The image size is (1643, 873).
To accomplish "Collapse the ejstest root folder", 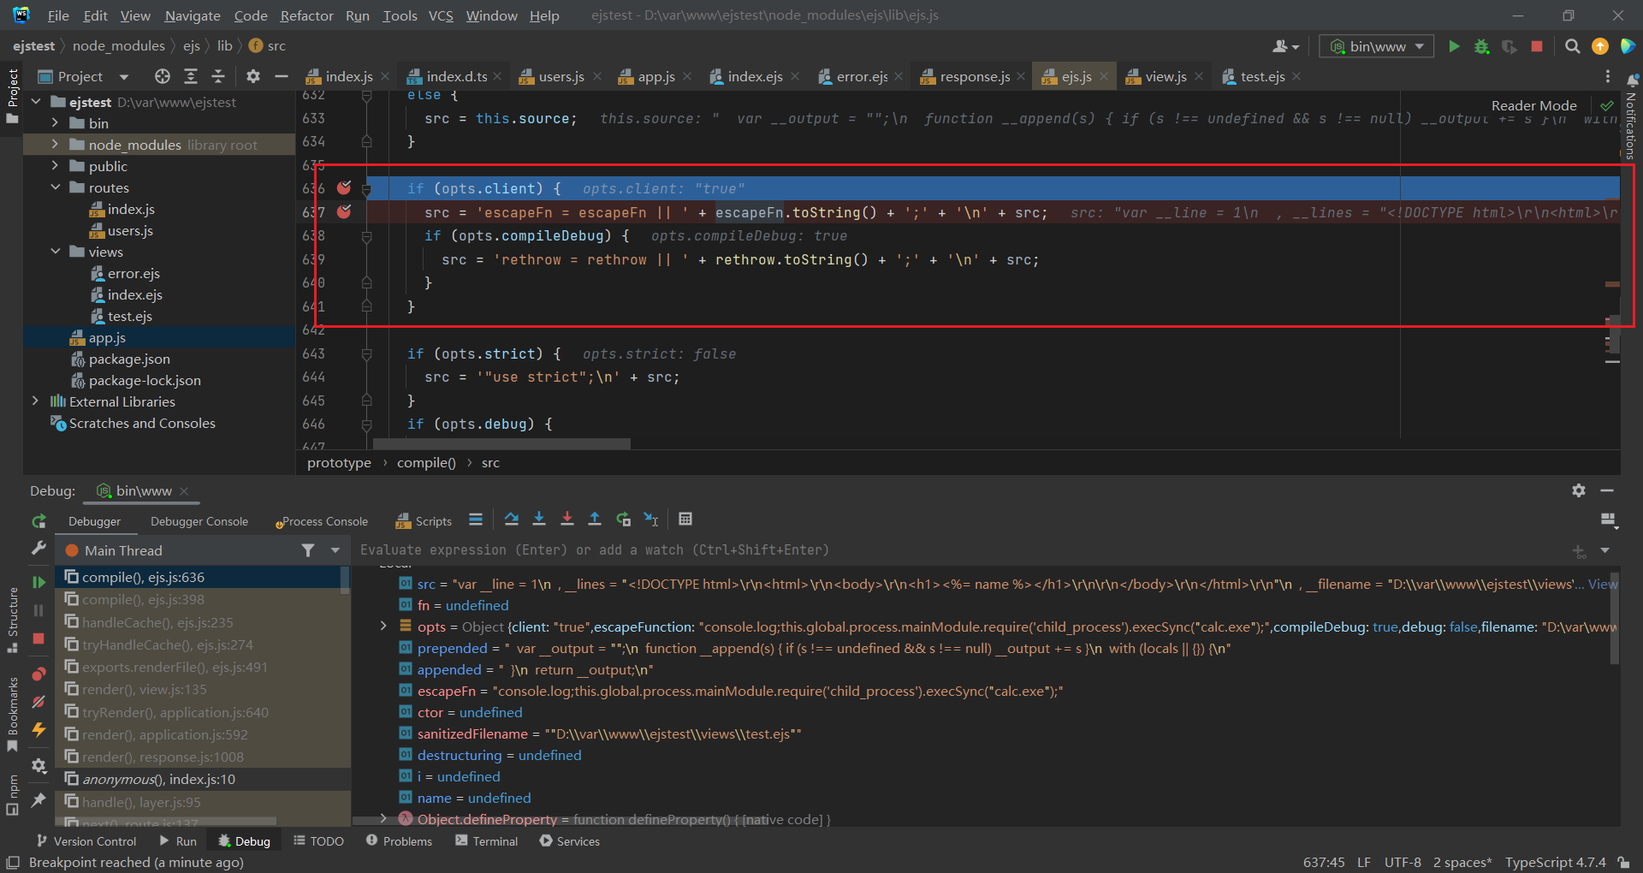I will 36,102.
